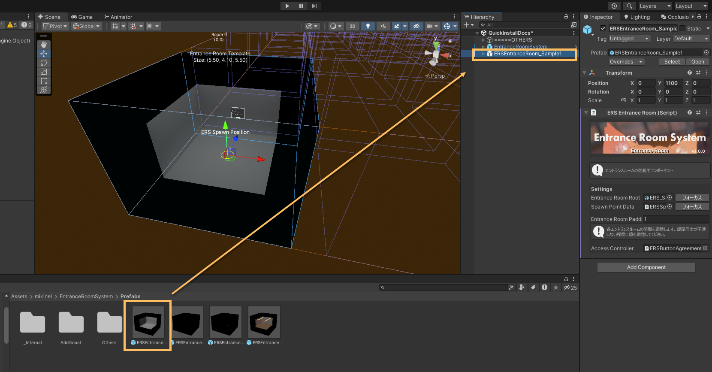
Task: Open the Tag dropdown set to Untagged
Action: pos(629,39)
